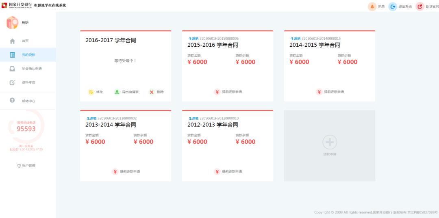Viewport: 439px width, 218px height.
Task: Click the 账户管理 shield icon
Action: (19, 166)
